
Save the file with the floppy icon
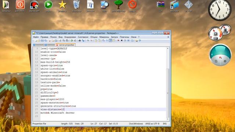pos(42,41)
